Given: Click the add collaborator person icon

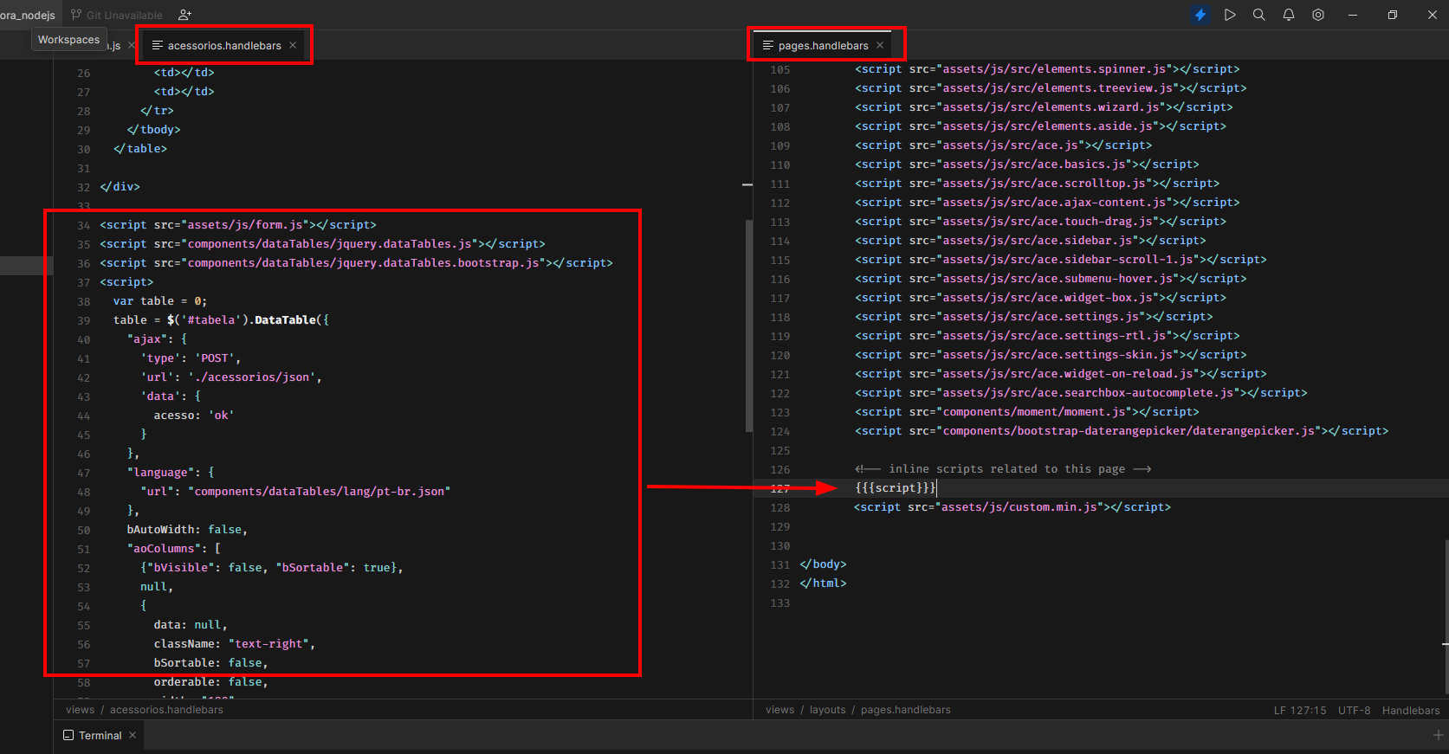Looking at the screenshot, I should [x=184, y=15].
